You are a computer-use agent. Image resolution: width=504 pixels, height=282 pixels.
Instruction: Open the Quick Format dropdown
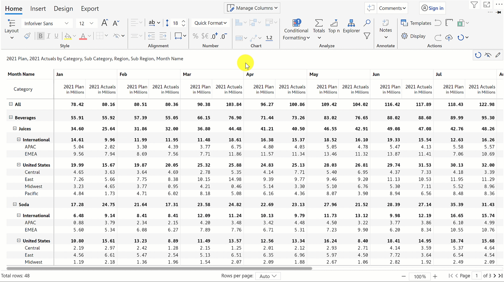tap(210, 23)
